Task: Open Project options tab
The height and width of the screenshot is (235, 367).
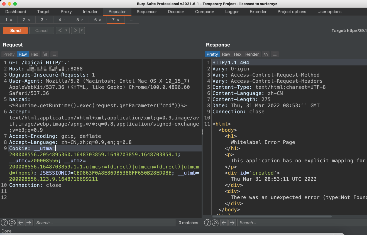Action: point(292,12)
